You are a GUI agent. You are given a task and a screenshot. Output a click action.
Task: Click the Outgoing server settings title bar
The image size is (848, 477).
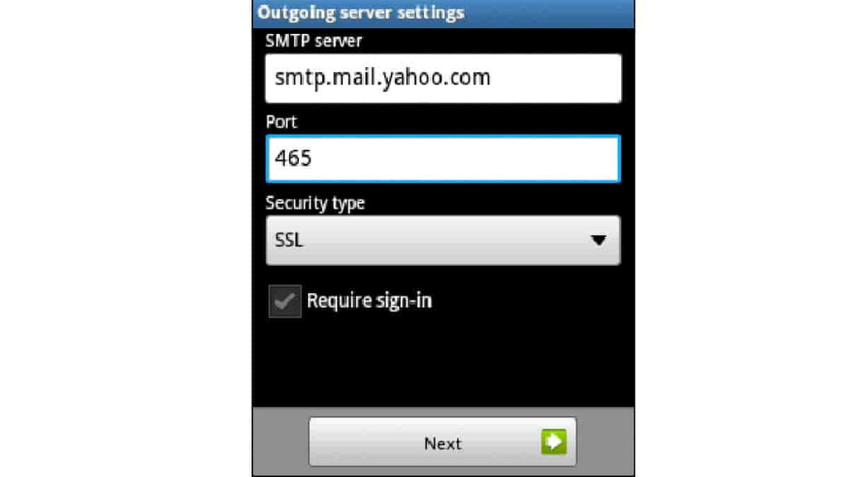[443, 13]
